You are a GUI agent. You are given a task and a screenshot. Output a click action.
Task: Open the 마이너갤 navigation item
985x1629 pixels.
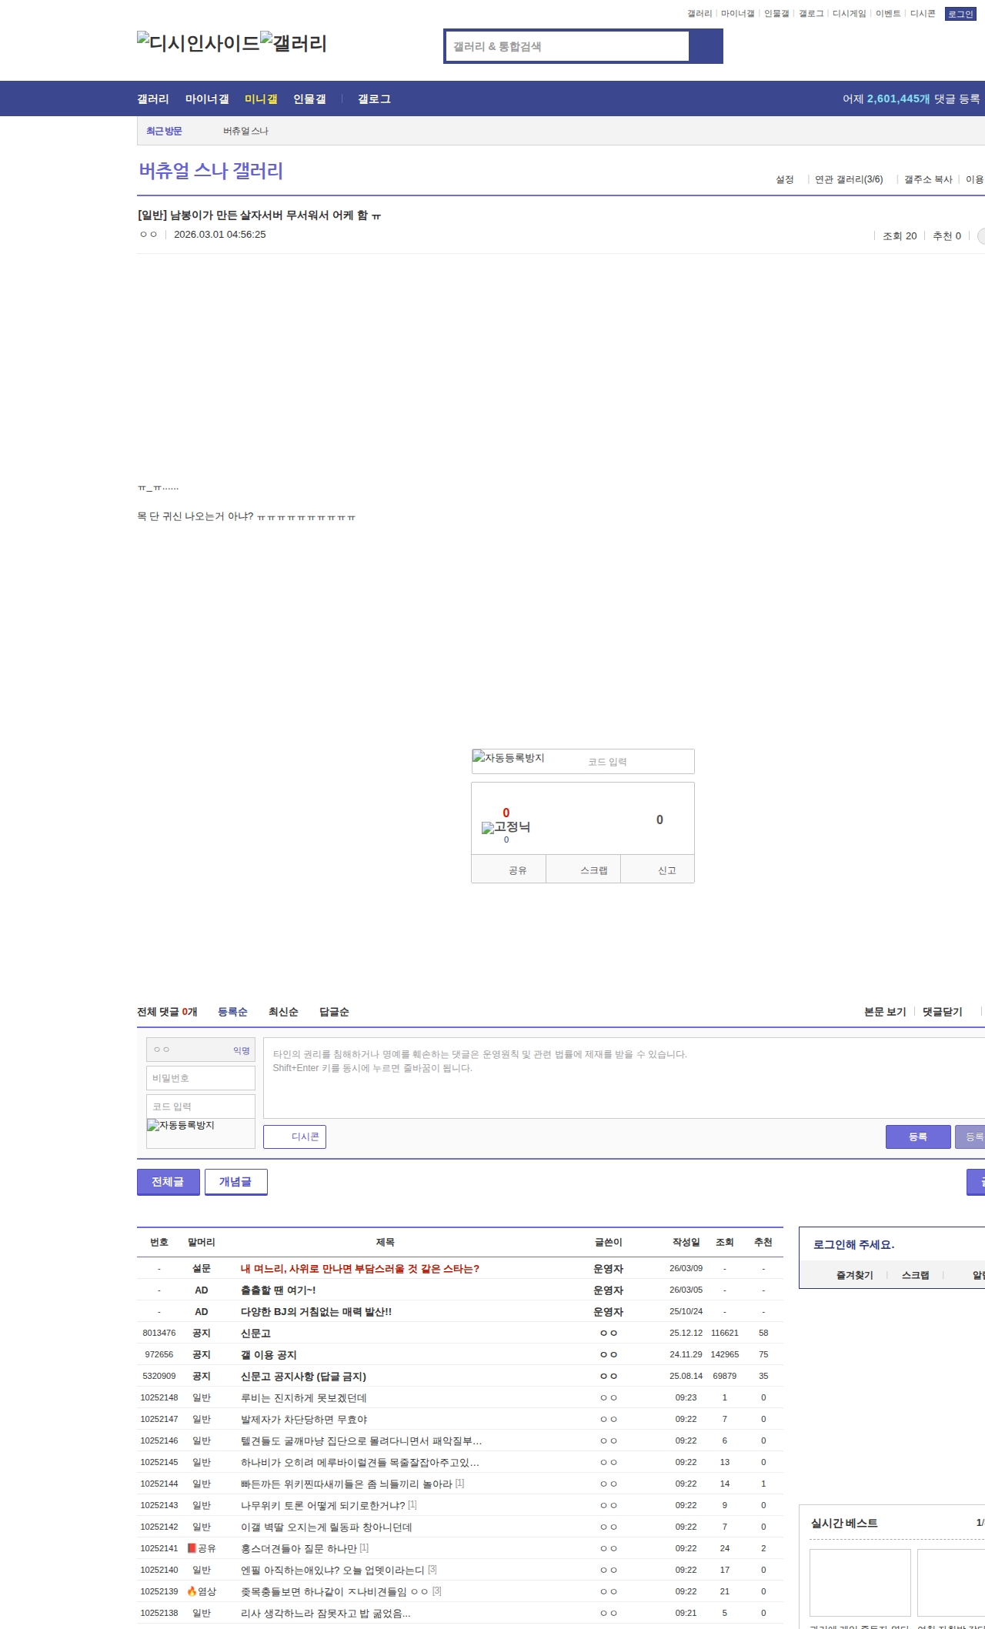pos(207,99)
